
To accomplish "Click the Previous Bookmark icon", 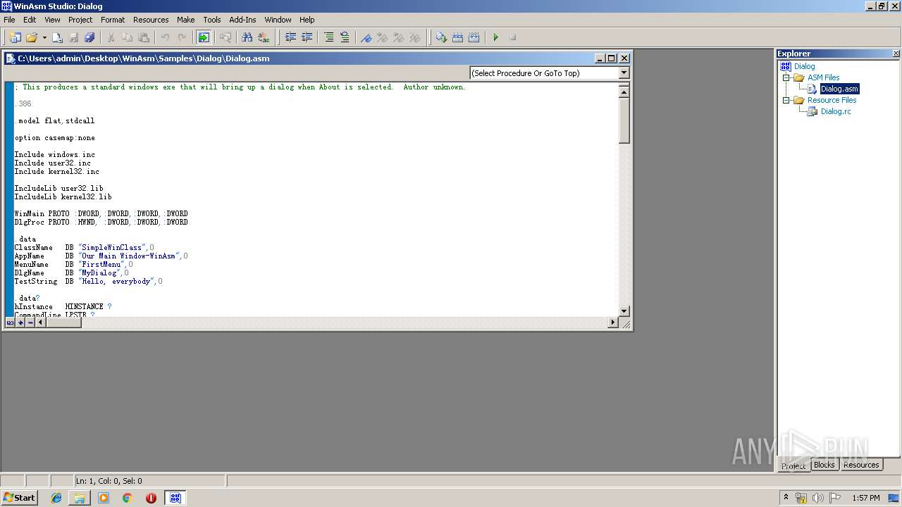I will [398, 37].
